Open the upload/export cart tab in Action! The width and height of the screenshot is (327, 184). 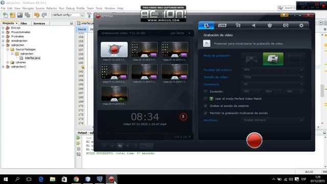tap(238, 26)
